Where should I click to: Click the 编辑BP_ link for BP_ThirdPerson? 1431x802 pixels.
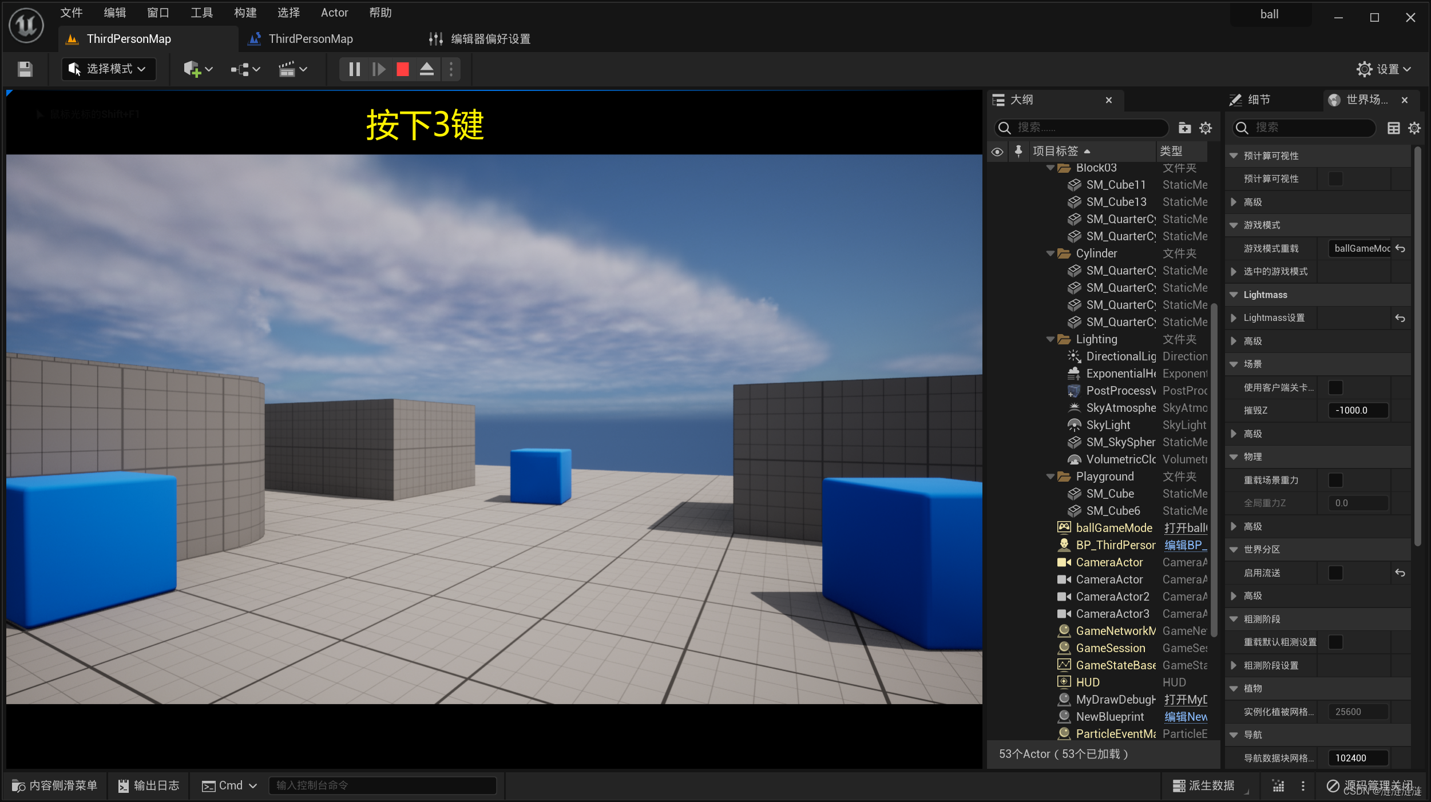tap(1185, 545)
